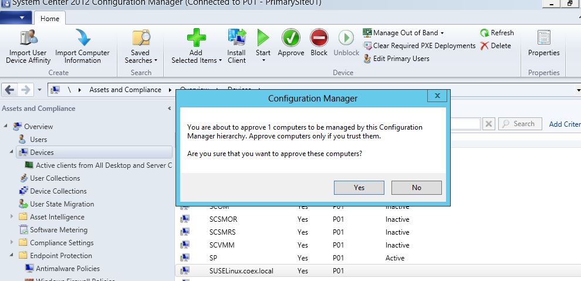Open Antimalware Policies node
This screenshot has width=581, height=281.
click(x=67, y=269)
